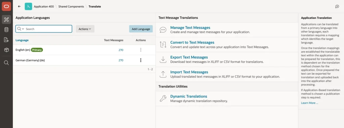Open the actions menu for German row
344x128 pixels.
tap(141, 60)
